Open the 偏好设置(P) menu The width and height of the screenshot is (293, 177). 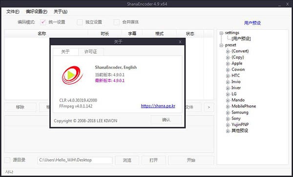click(x=37, y=12)
